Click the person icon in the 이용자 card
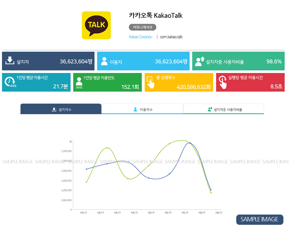289x231 pixels. pyautogui.click(x=104, y=61)
